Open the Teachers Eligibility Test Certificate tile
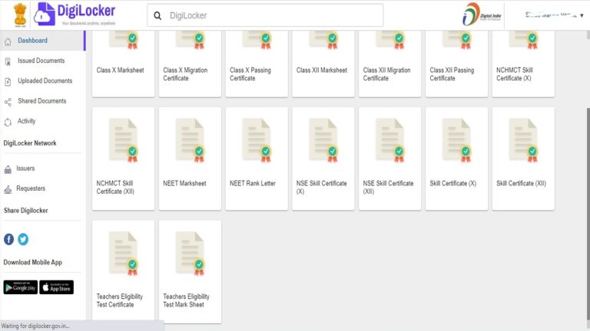 (123, 271)
